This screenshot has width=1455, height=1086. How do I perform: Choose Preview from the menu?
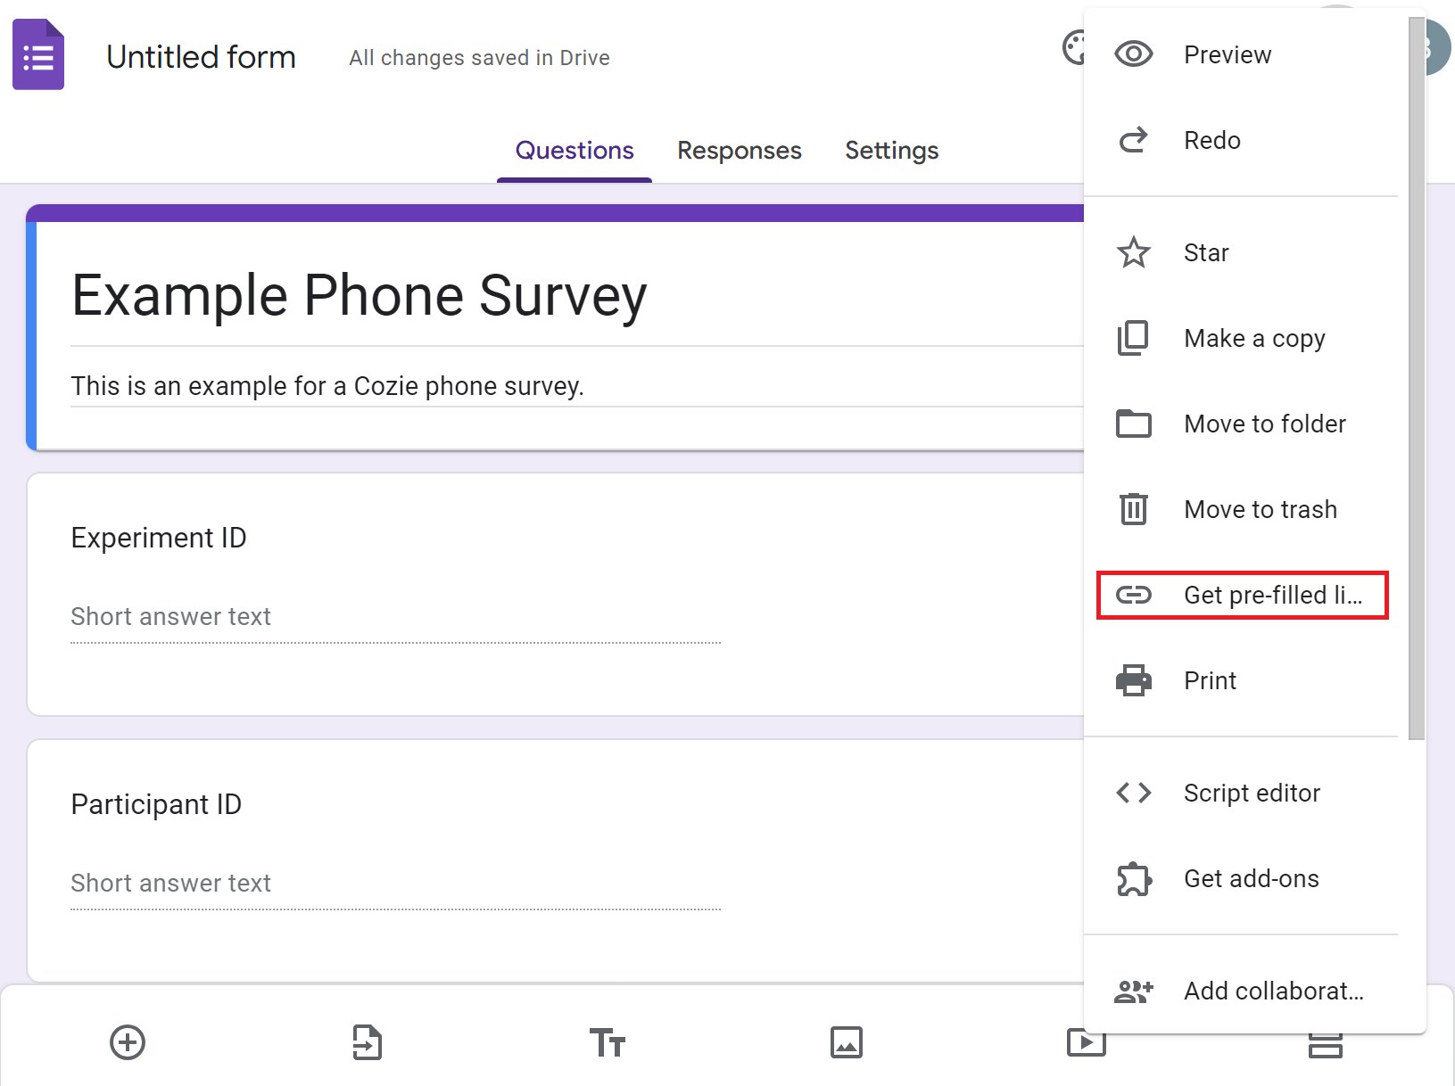[1227, 54]
